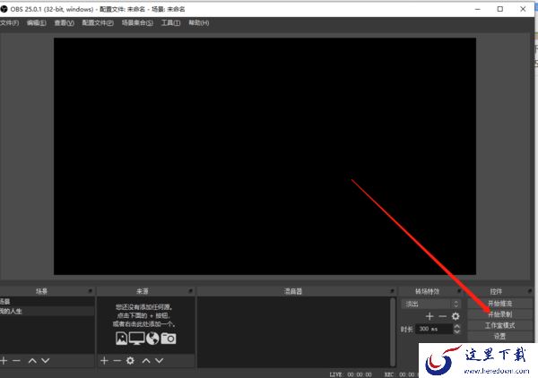Expand the 淡出 transition dropdown

(430, 304)
